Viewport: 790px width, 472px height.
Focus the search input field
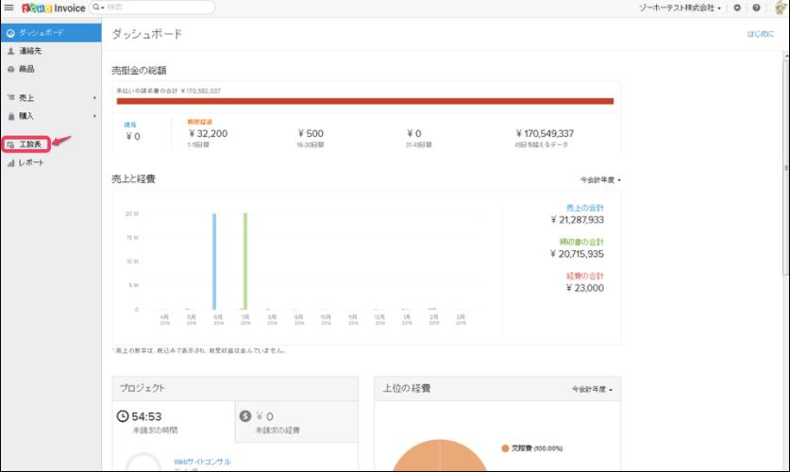coord(159,8)
